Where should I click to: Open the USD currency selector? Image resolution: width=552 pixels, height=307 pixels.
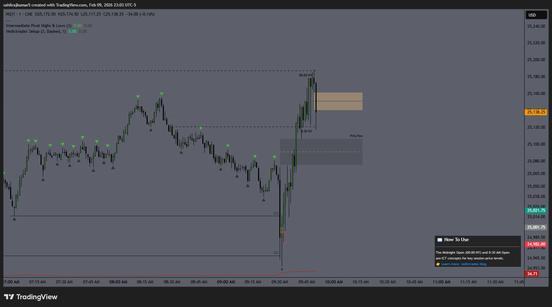click(x=536, y=15)
